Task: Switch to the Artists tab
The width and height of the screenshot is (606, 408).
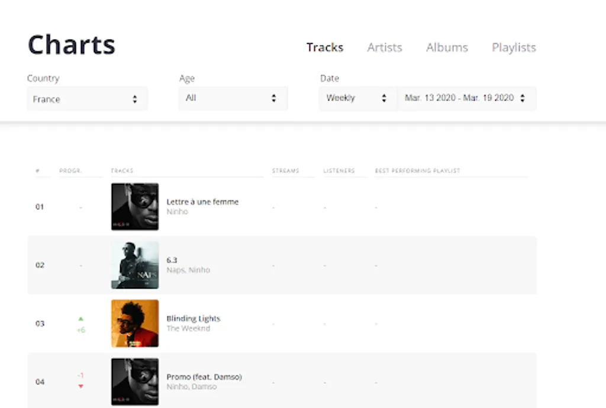Action: 384,47
